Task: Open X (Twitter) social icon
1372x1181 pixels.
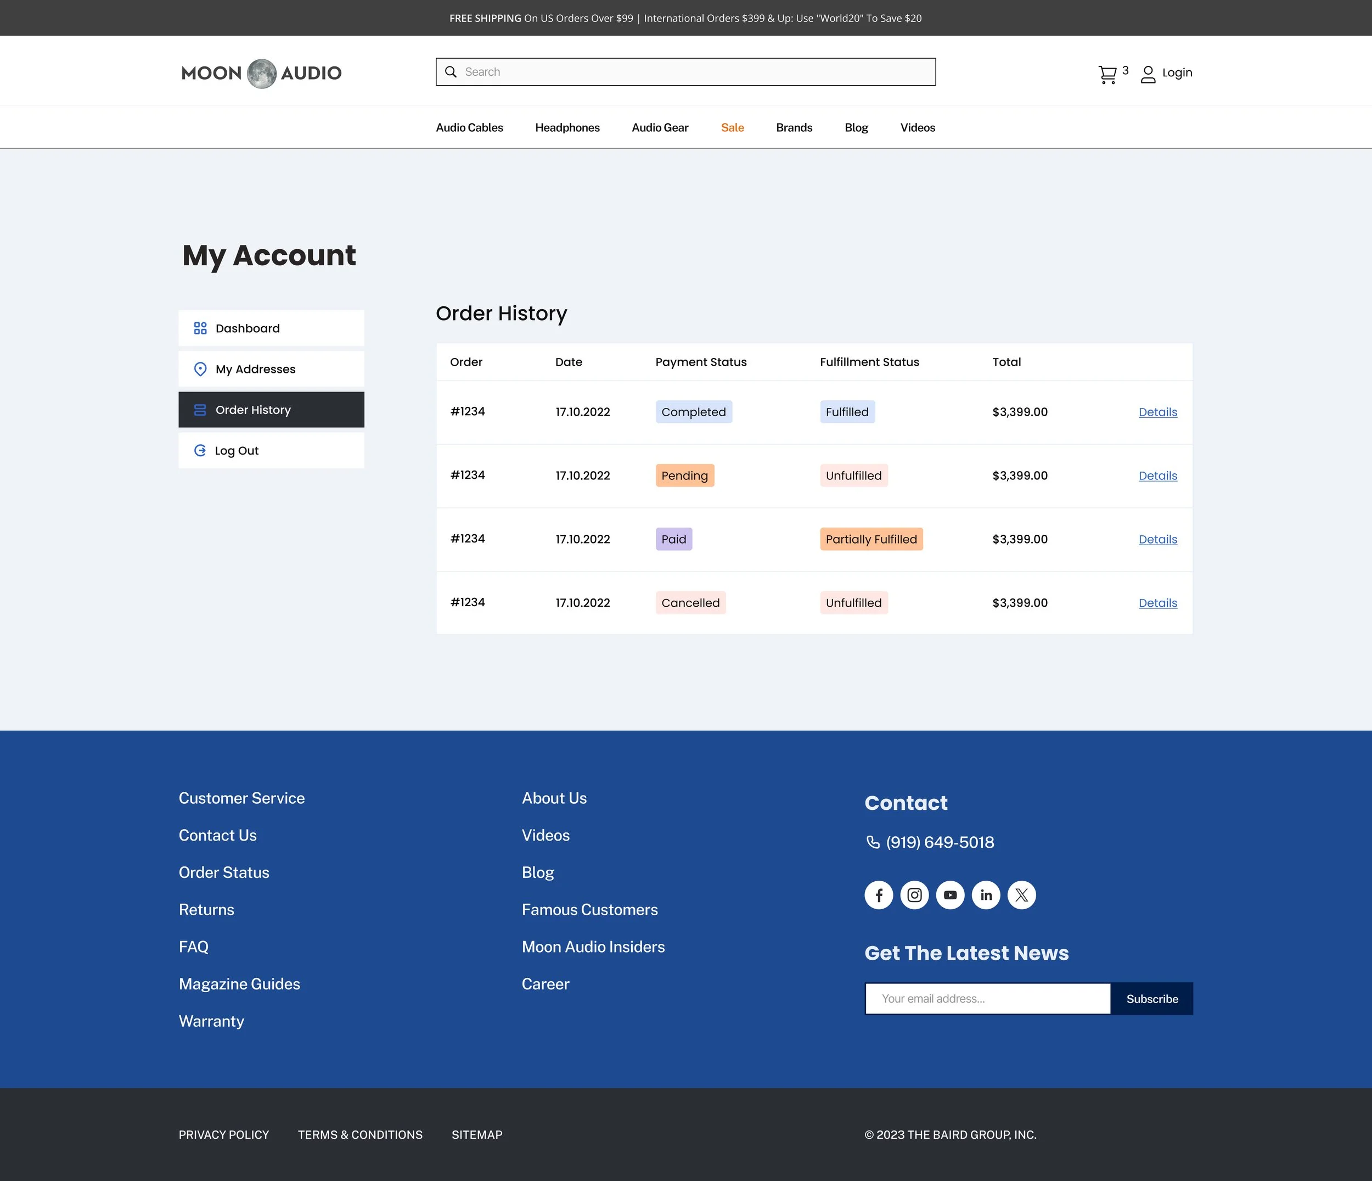Action: click(x=1022, y=895)
